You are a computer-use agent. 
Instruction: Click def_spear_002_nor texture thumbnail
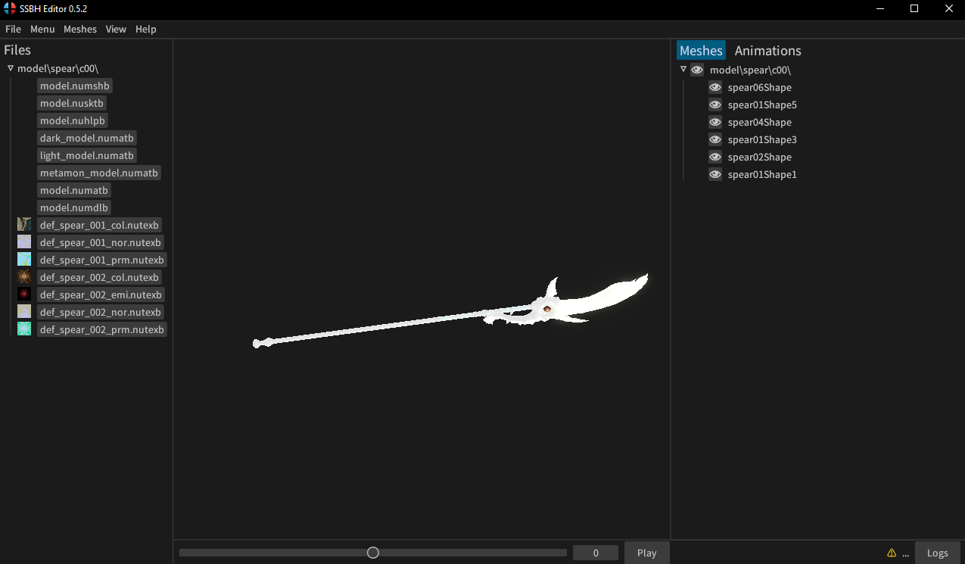(24, 312)
